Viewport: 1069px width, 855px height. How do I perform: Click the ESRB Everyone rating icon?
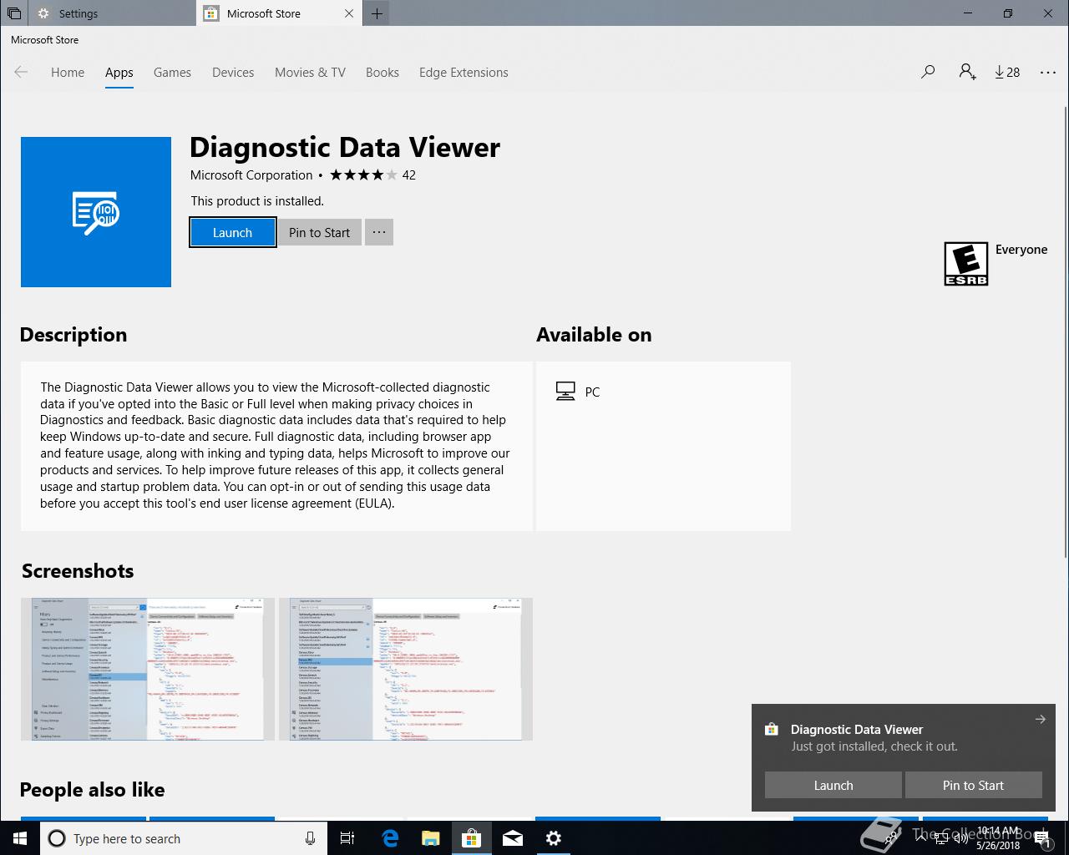966,264
